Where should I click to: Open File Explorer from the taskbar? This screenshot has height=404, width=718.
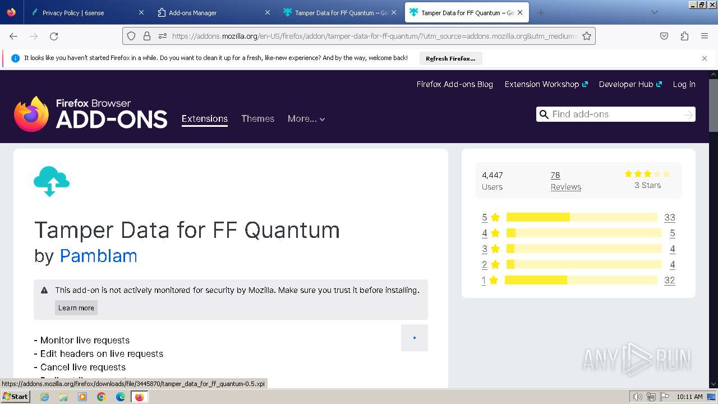click(x=63, y=397)
